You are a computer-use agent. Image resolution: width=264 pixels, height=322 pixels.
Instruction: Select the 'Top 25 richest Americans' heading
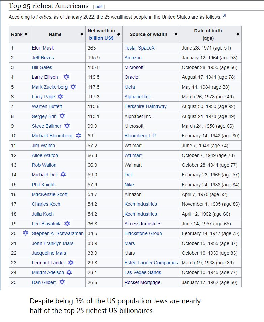49,6
